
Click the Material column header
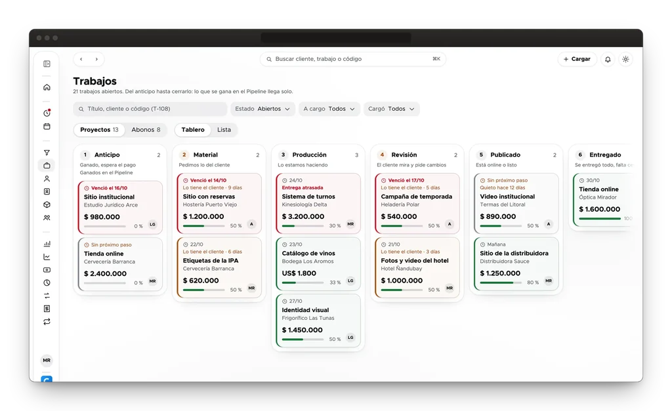point(219,155)
